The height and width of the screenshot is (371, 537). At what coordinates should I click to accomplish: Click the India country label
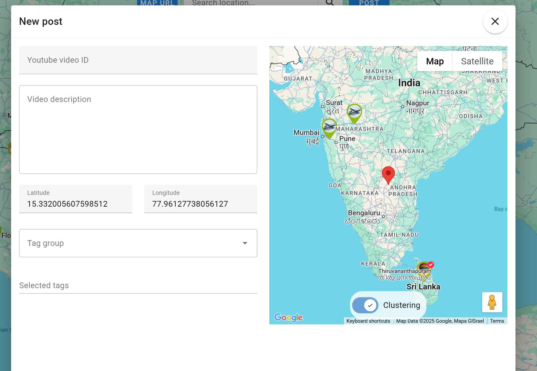[x=409, y=83]
